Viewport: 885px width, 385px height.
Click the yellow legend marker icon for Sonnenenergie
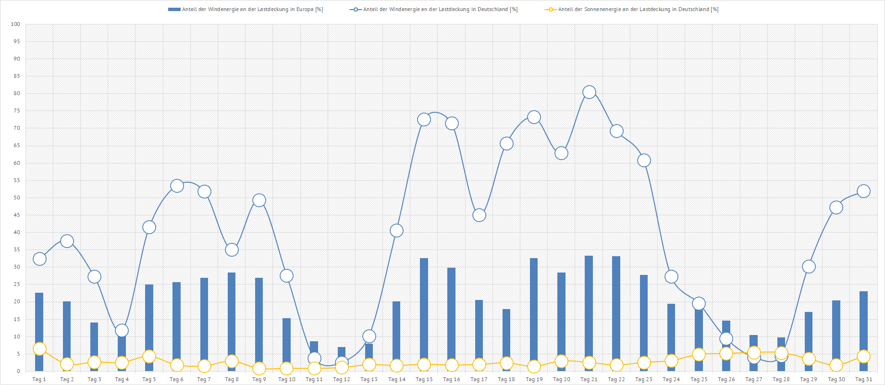(551, 10)
